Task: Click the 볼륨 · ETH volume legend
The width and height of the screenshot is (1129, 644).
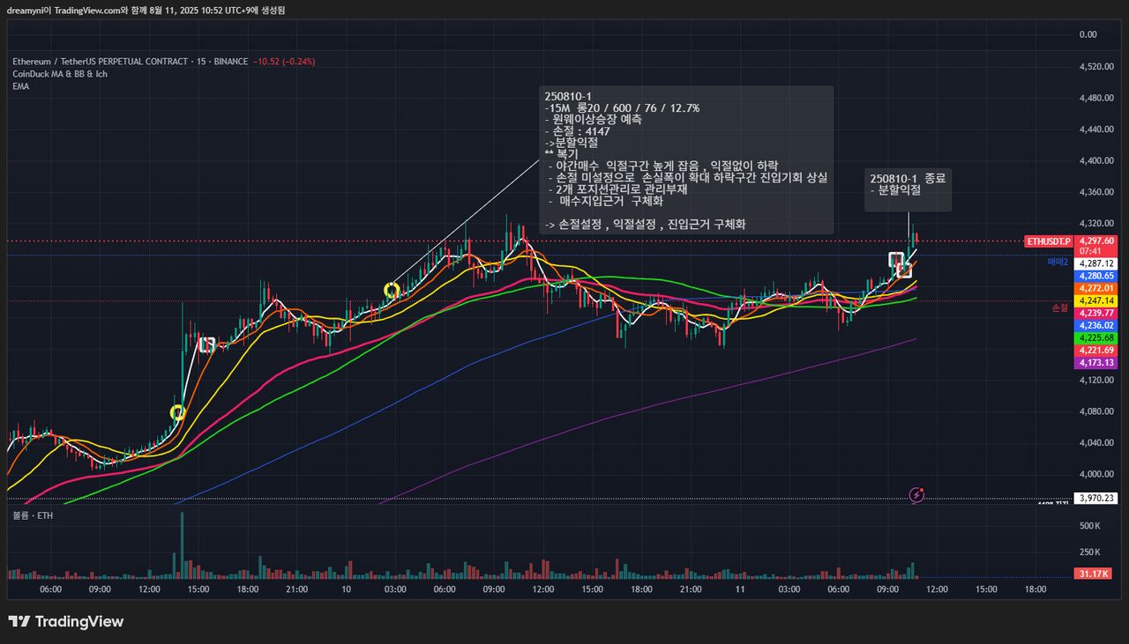Action: (33, 515)
